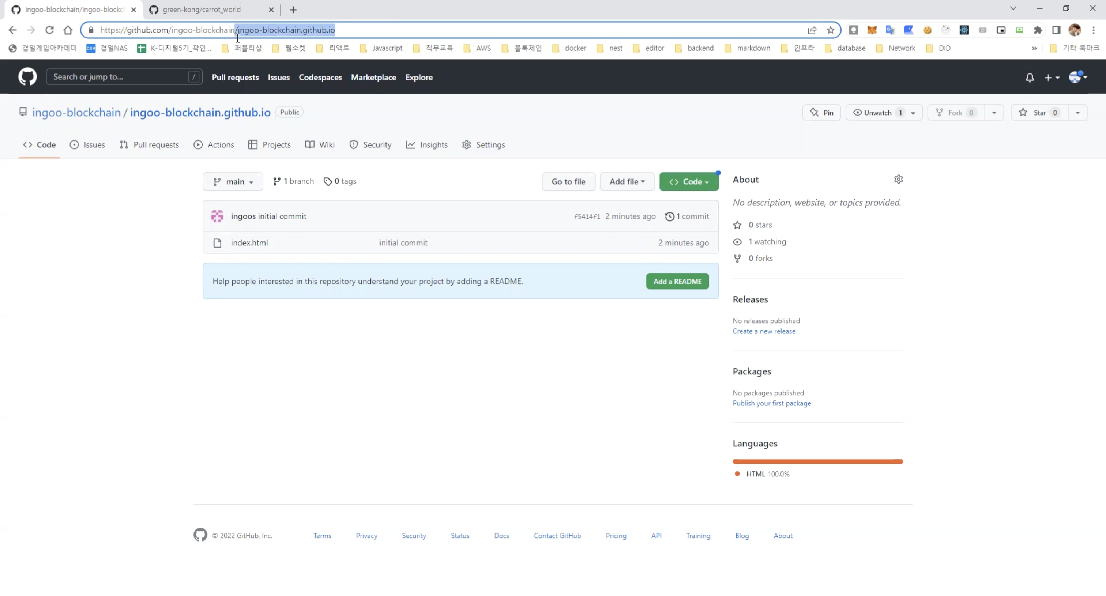The width and height of the screenshot is (1106, 596).
Task: Expand the Add file dropdown
Action: (627, 182)
